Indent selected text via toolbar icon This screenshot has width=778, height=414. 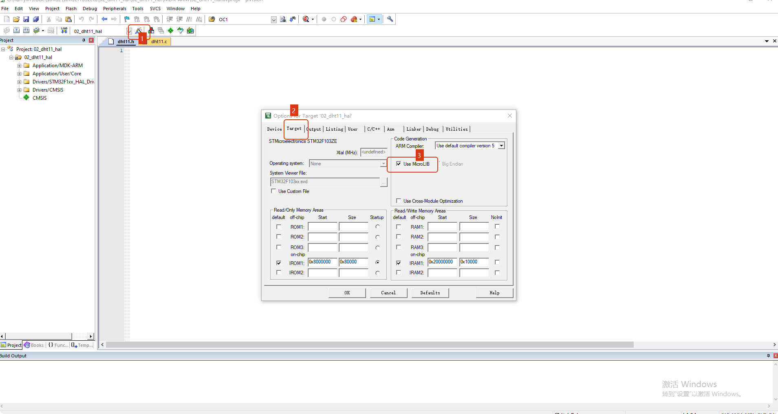click(x=170, y=19)
